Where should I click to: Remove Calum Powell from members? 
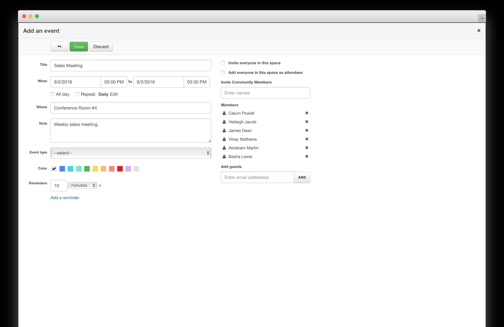[x=307, y=113]
